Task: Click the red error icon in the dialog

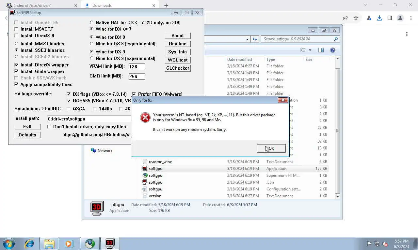Action: (x=145, y=118)
